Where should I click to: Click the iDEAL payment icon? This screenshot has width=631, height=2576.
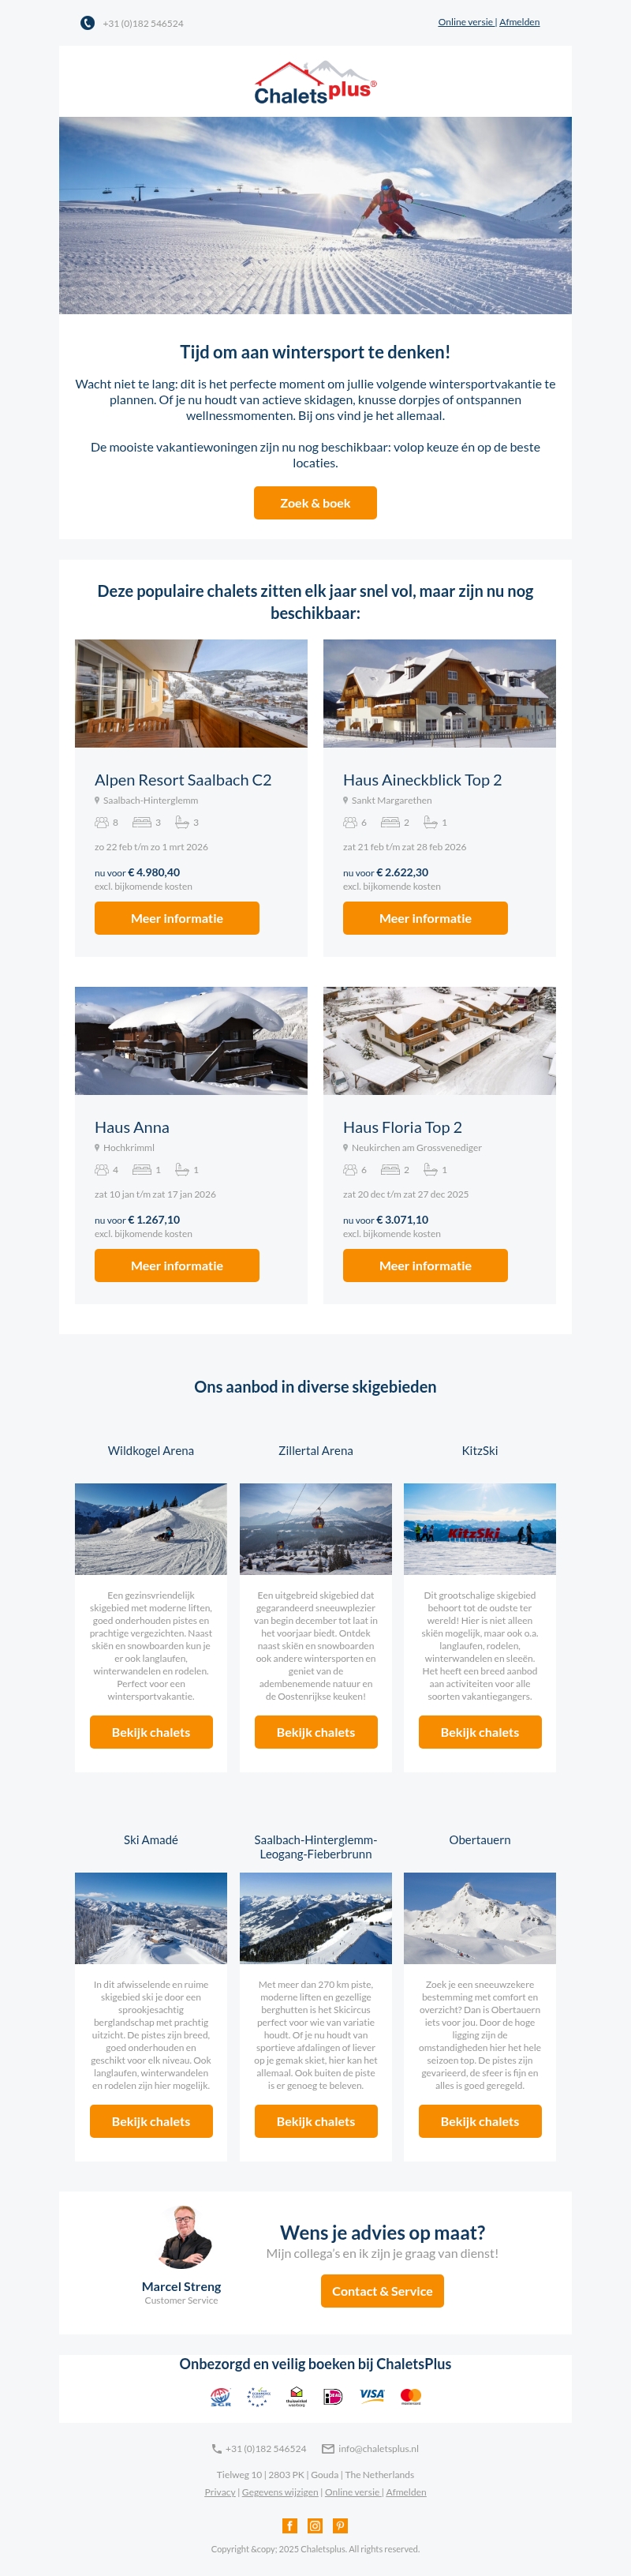point(333,2396)
